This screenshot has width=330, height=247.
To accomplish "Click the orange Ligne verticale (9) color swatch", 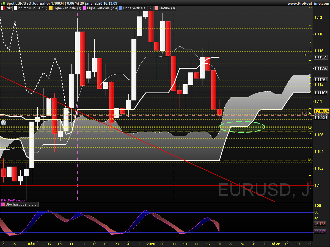I will (x=51, y=8).
